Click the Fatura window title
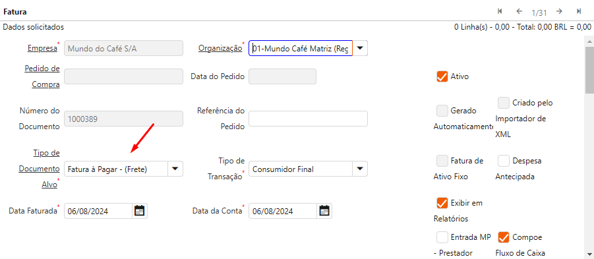The image size is (594, 259). point(15,12)
